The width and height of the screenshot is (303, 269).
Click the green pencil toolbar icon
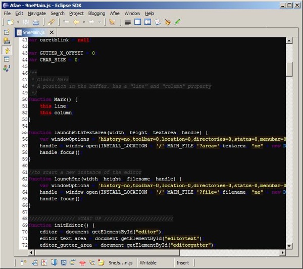pos(177,22)
